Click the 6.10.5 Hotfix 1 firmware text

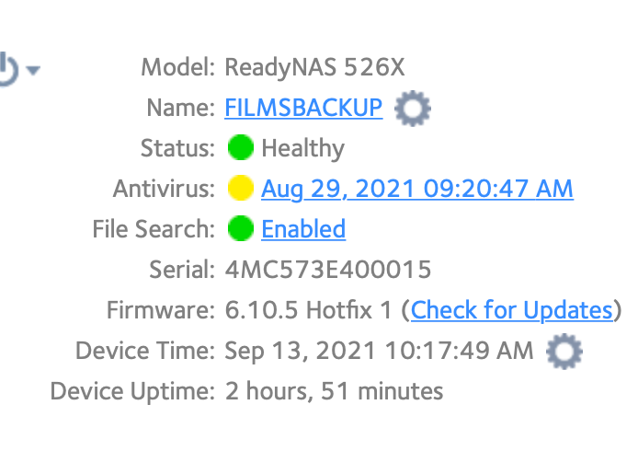tap(310, 310)
